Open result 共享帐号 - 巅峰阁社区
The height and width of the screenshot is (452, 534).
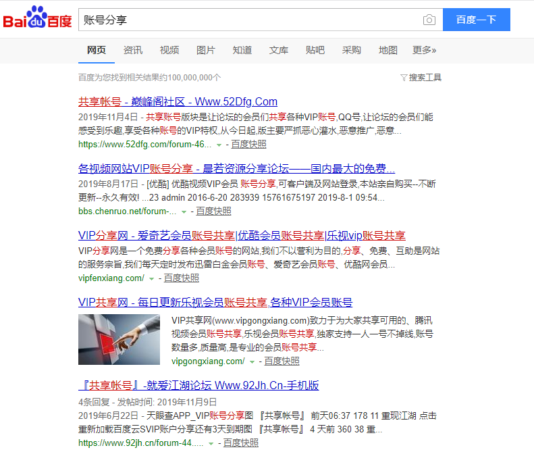click(178, 101)
